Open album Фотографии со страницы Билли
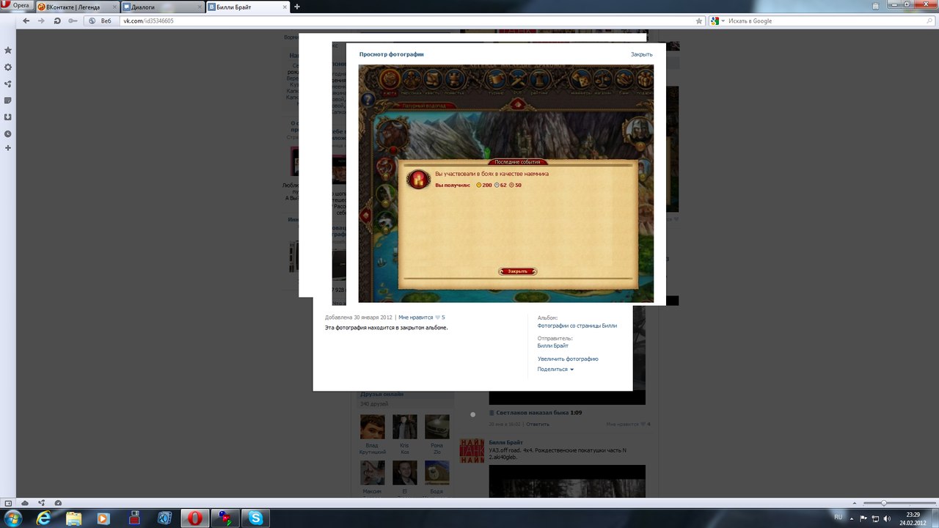The image size is (939, 528). tap(577, 326)
